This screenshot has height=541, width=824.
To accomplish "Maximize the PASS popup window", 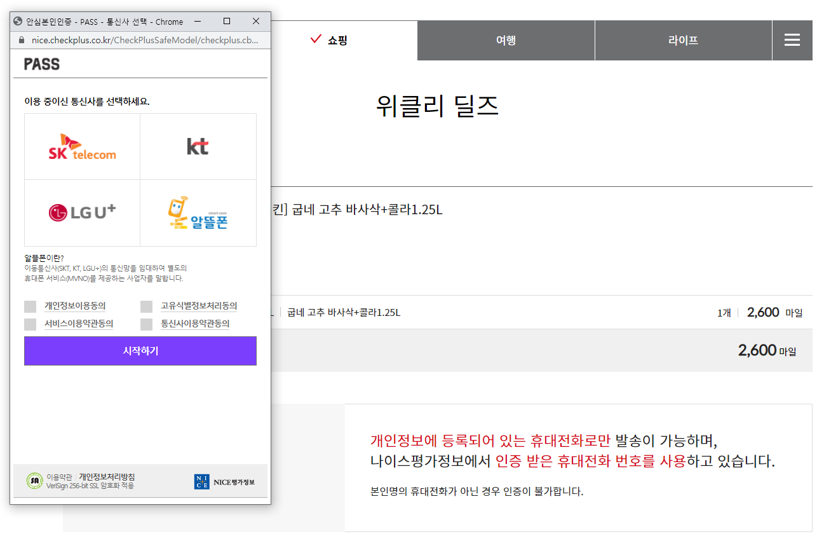I will (x=227, y=21).
